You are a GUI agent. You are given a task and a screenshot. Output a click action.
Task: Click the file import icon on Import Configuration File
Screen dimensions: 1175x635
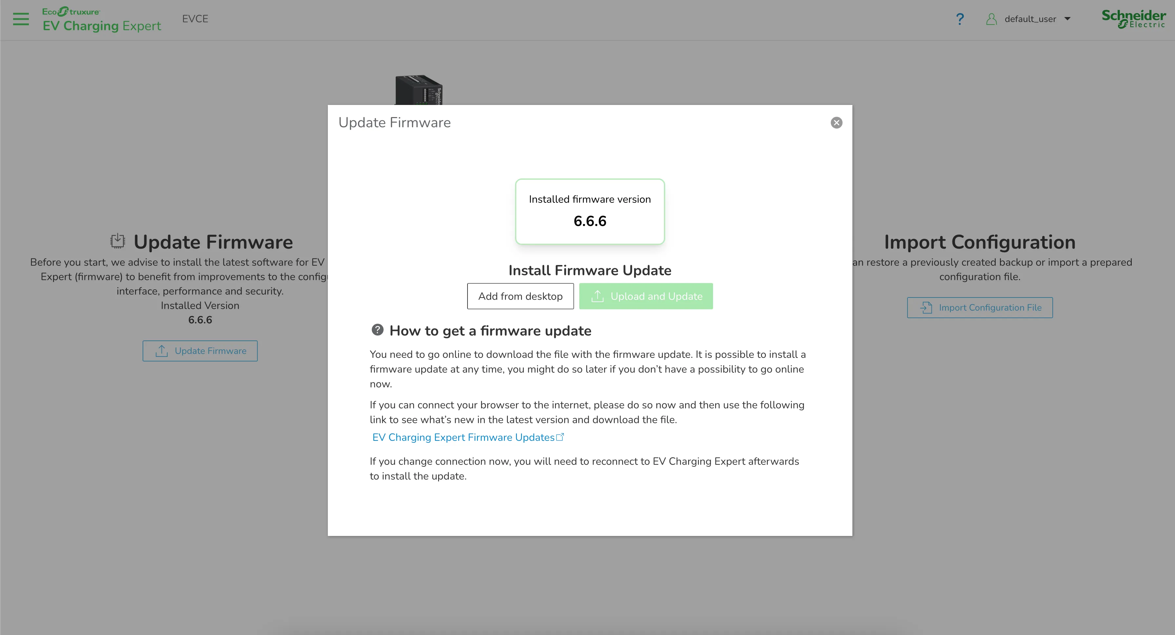[x=926, y=307]
